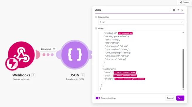Click the Transform to JSON subtitle
192x107 pixels.
pyautogui.click(x=75, y=79)
